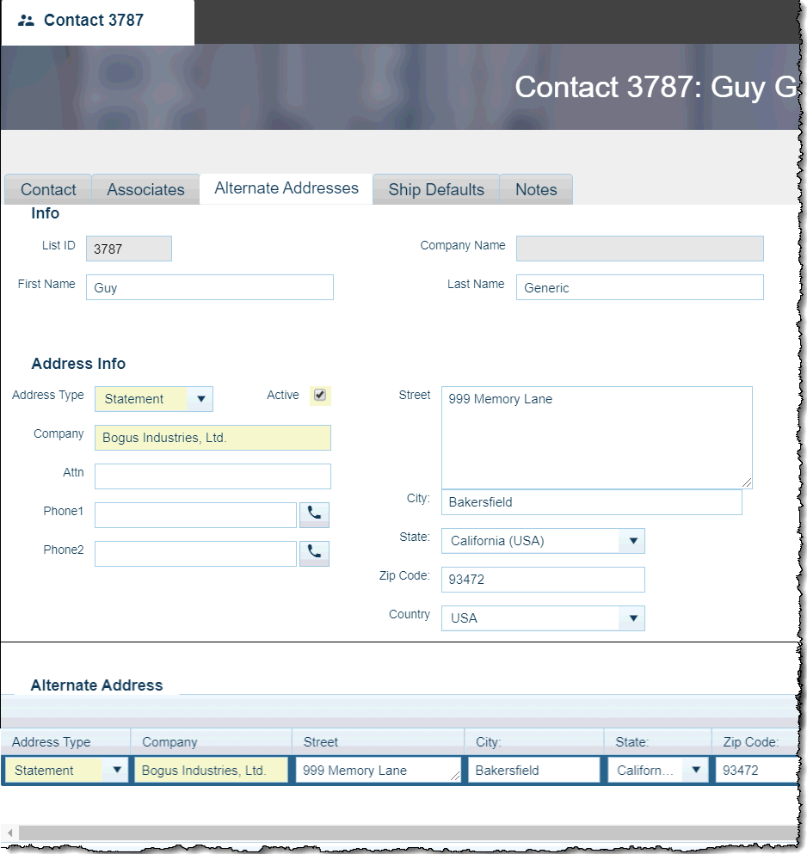Image resolution: width=807 pixels, height=854 pixels.
Task: Click the City cell in Alternate Address grid
Action: point(533,770)
